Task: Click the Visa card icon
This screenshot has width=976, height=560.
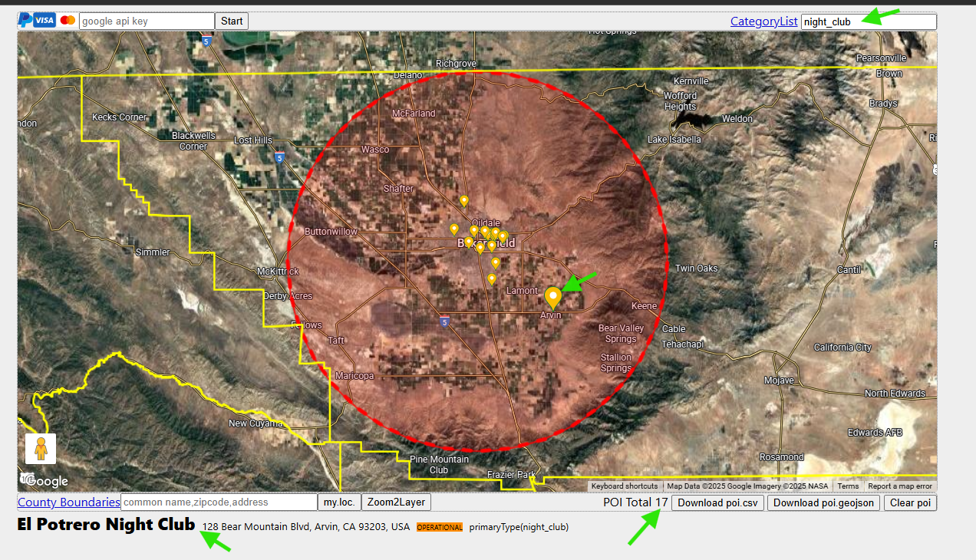Action: click(x=45, y=21)
